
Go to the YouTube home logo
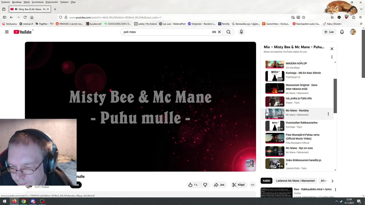point(23,32)
